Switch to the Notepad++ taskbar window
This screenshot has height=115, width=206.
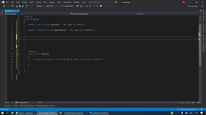click(x=25, y=113)
